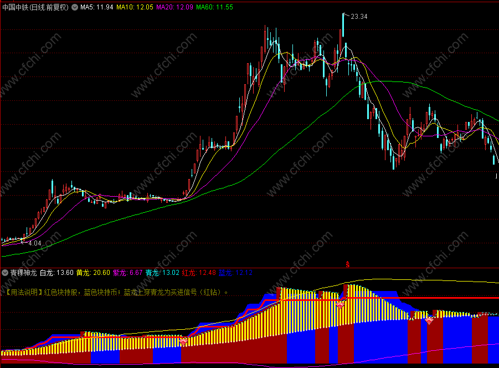Select the 紫龙 indicator value label
Screen dimensions: 499x368
[128, 273]
